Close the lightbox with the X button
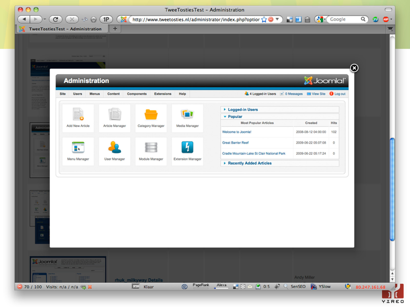This screenshot has height=307, width=410. (x=354, y=68)
